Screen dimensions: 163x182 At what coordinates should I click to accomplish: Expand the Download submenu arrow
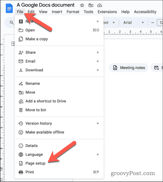click(x=98, y=70)
